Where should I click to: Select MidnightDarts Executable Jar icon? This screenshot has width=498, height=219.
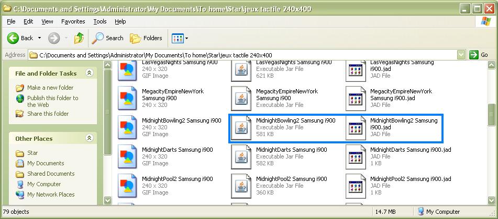point(241,156)
